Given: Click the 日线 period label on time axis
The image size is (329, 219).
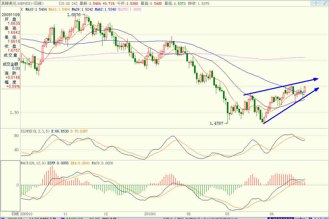Looking at the screenshot, I should point(15,214).
